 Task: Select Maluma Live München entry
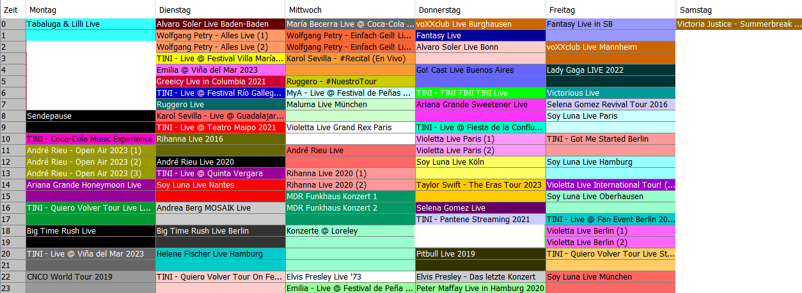click(x=350, y=105)
